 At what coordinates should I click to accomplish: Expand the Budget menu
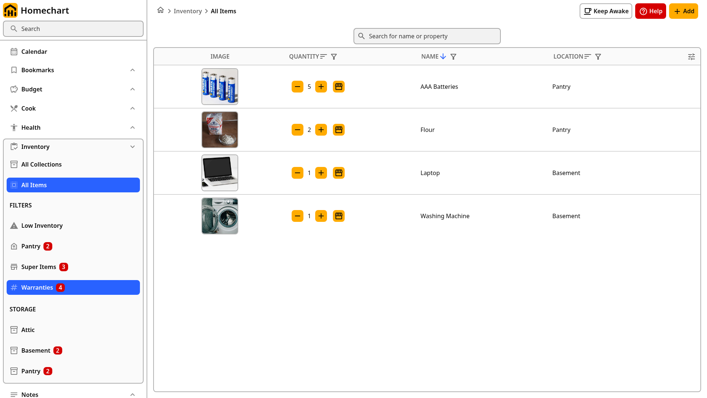coord(133,89)
